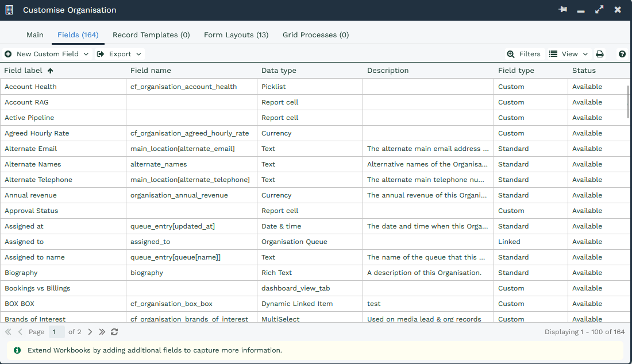Select the Alternate Names field label
This screenshot has height=364, width=632.
[33, 164]
